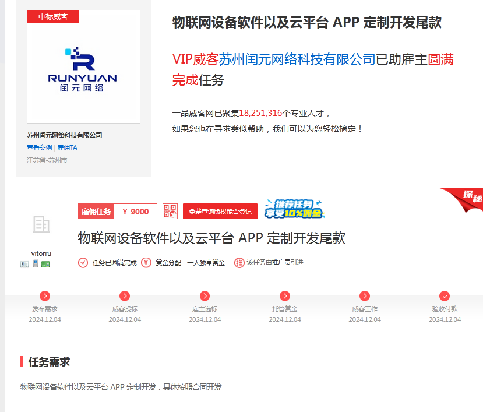Click 免费查询版权能否登记 button
Screen dimensions: 483x412
click(x=220, y=212)
